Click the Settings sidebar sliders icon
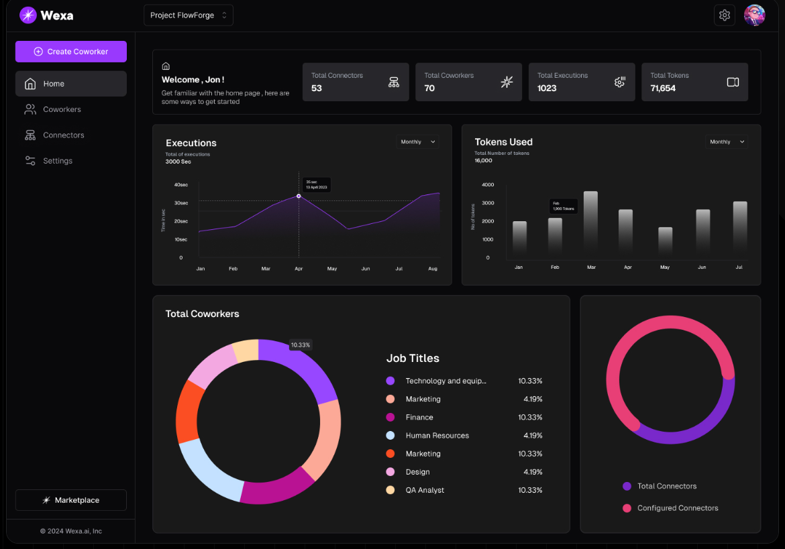 pos(30,160)
